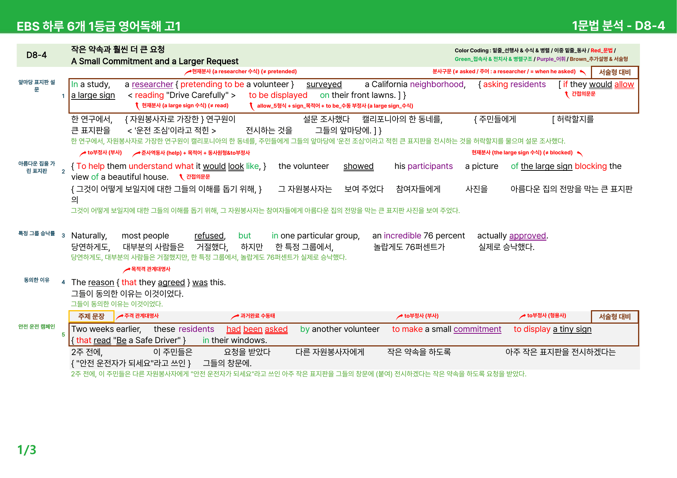677x478 pixels.
Task: Click the top 서술형 대비 box
Action: pyautogui.click(x=615, y=72)
